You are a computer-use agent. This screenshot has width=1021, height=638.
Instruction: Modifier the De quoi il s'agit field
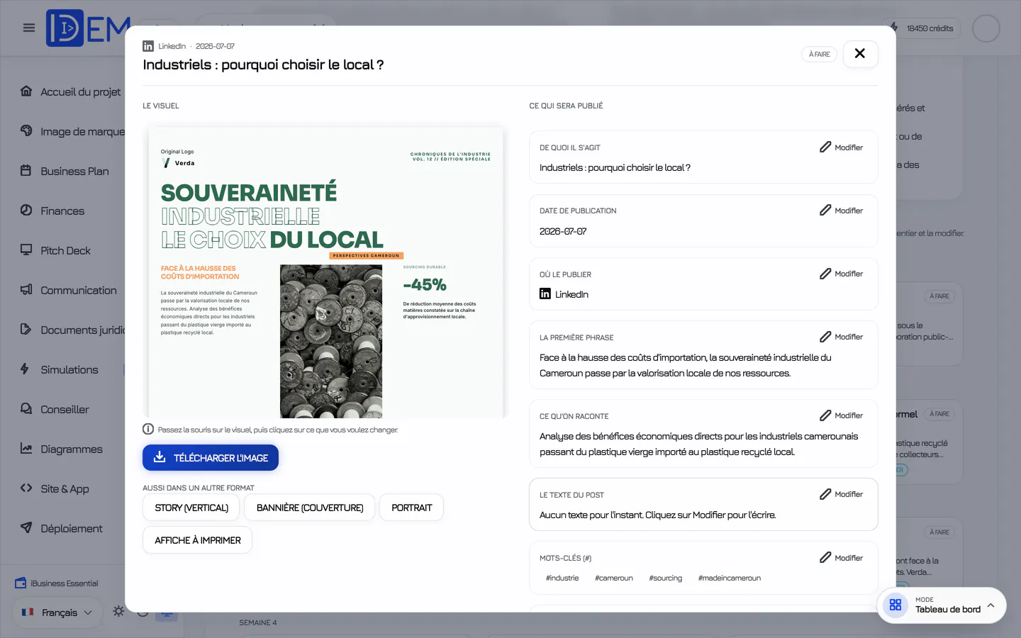pyautogui.click(x=842, y=147)
